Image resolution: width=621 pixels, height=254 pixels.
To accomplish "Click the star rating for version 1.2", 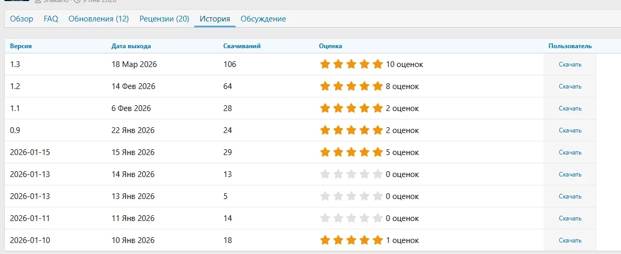I will pos(351,86).
